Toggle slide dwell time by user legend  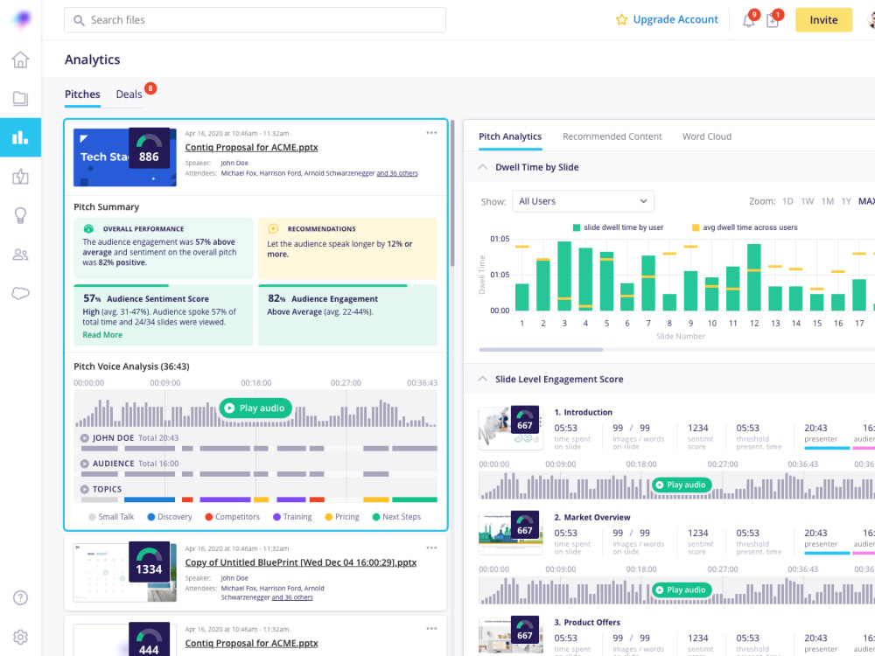tap(619, 227)
